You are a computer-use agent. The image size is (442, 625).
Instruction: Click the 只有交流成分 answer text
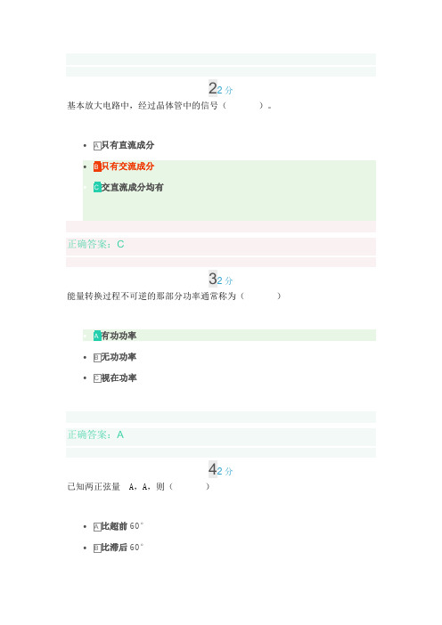[127, 166]
